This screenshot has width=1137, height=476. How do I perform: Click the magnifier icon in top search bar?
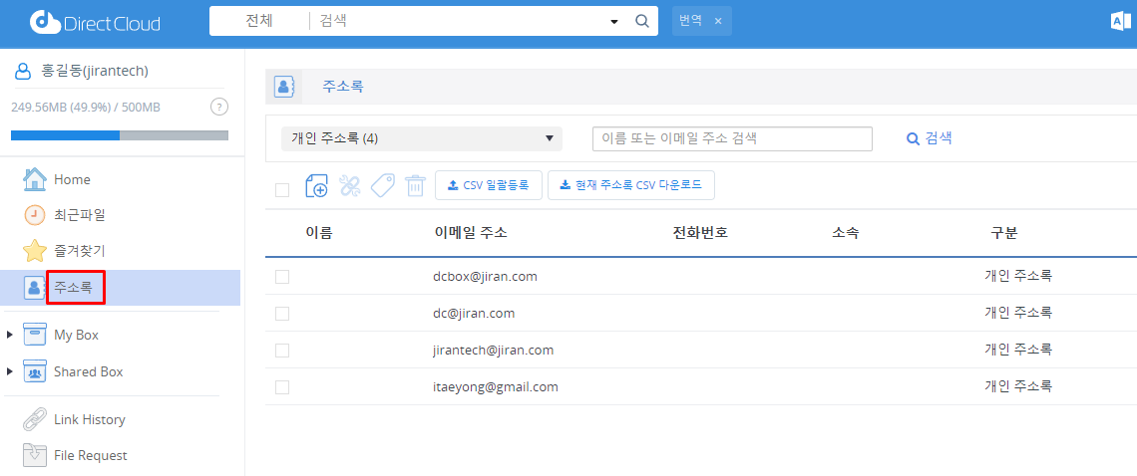point(642,21)
